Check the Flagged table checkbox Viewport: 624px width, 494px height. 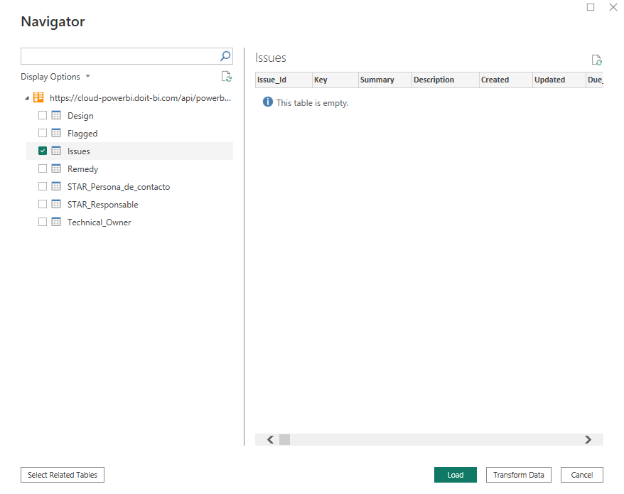click(42, 133)
